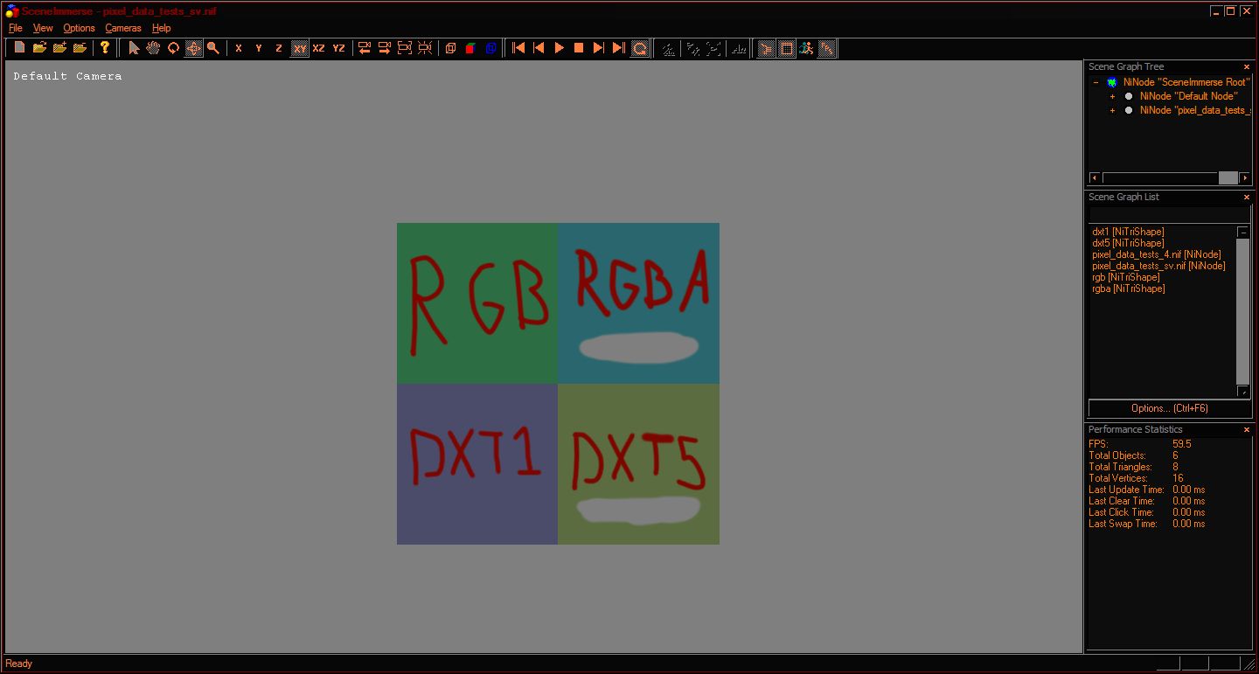Select pixel_data_tests_sv.nif [NiNode] in list
Screen dimensions: 1259x674
tap(1158, 266)
